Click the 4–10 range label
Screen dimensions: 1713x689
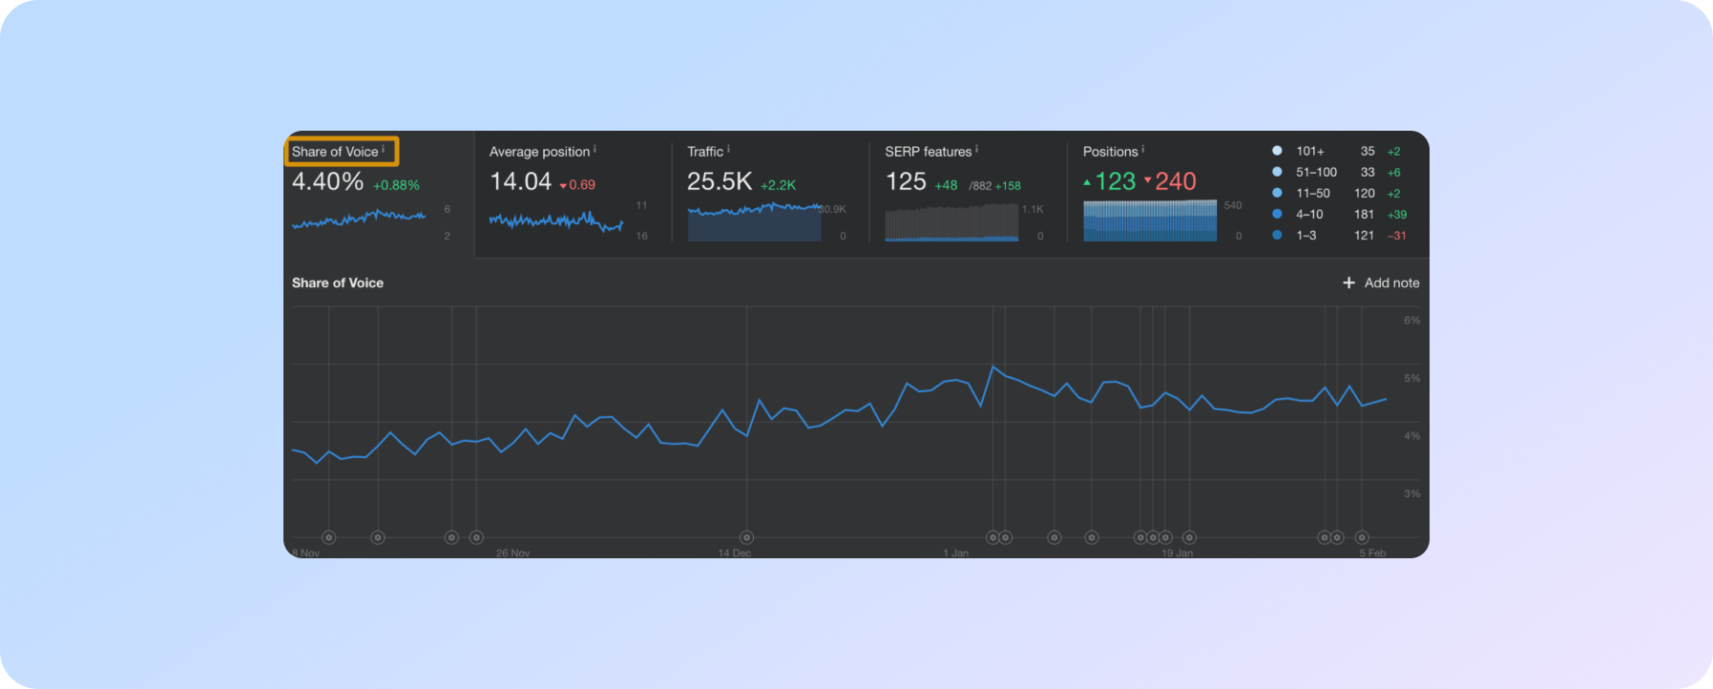(x=1308, y=214)
